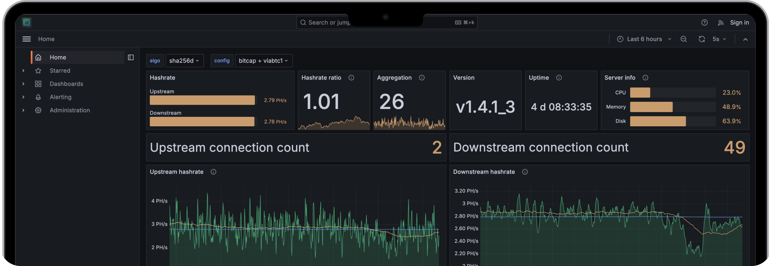The image size is (772, 266).
Task: Open the news feed RSS icon
Action: 720,23
